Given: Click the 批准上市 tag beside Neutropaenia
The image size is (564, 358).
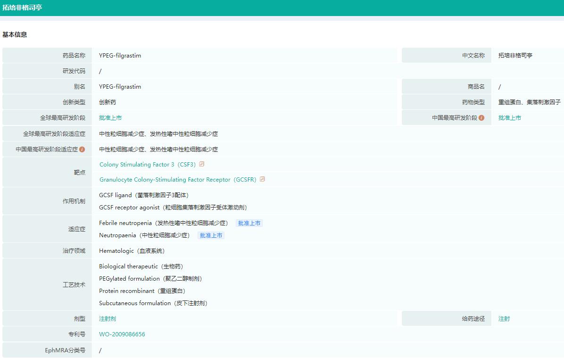Looking at the screenshot, I should pos(211,235).
